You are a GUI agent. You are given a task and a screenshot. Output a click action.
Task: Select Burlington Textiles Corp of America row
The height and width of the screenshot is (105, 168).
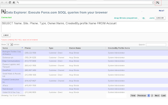(85, 53)
